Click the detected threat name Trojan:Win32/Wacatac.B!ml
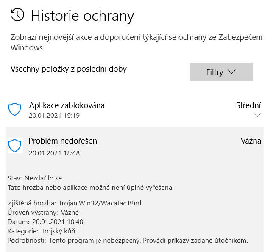 (100, 203)
